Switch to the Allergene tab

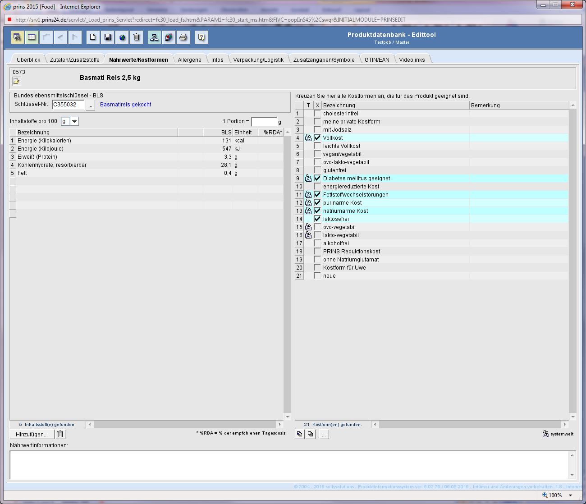[x=189, y=60]
